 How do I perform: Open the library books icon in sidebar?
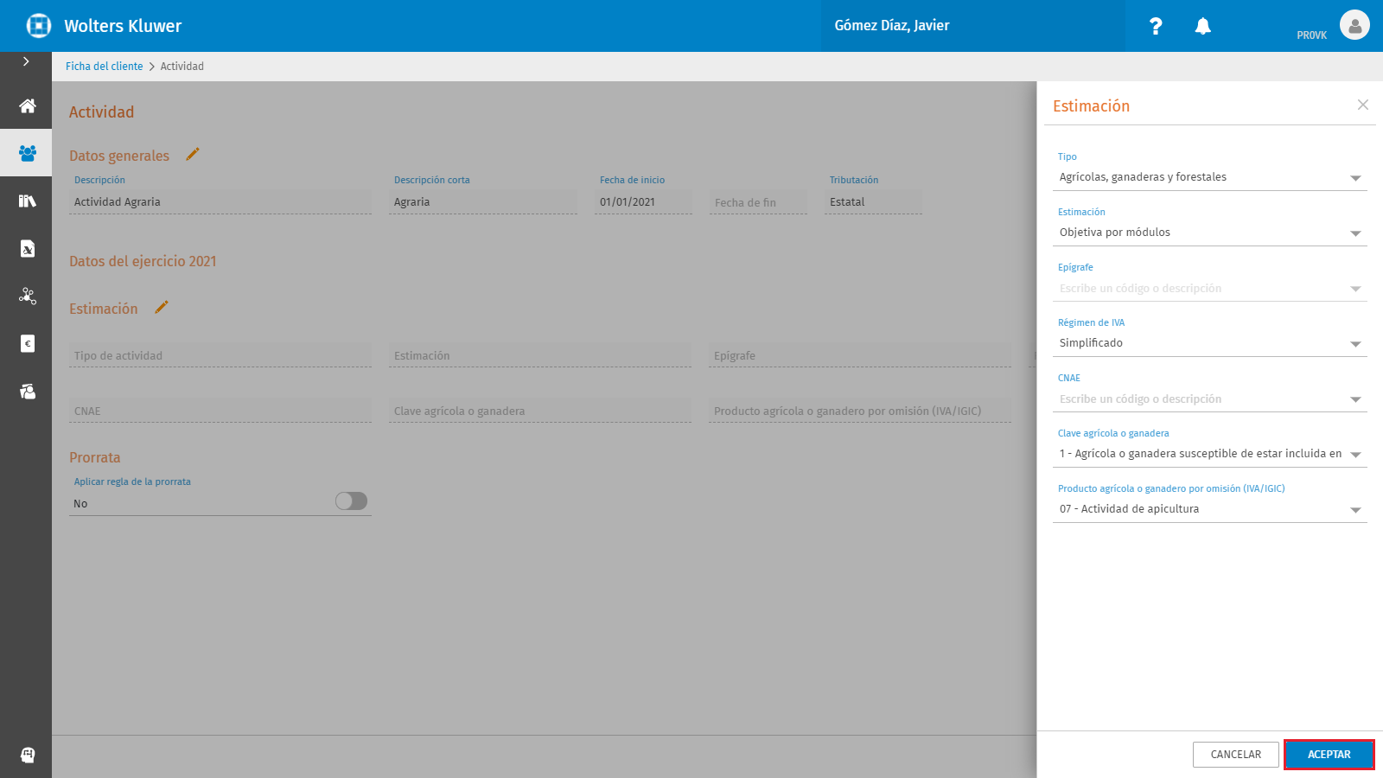click(27, 201)
